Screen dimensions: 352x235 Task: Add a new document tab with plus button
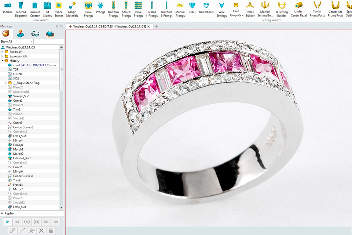pyautogui.click(x=157, y=26)
